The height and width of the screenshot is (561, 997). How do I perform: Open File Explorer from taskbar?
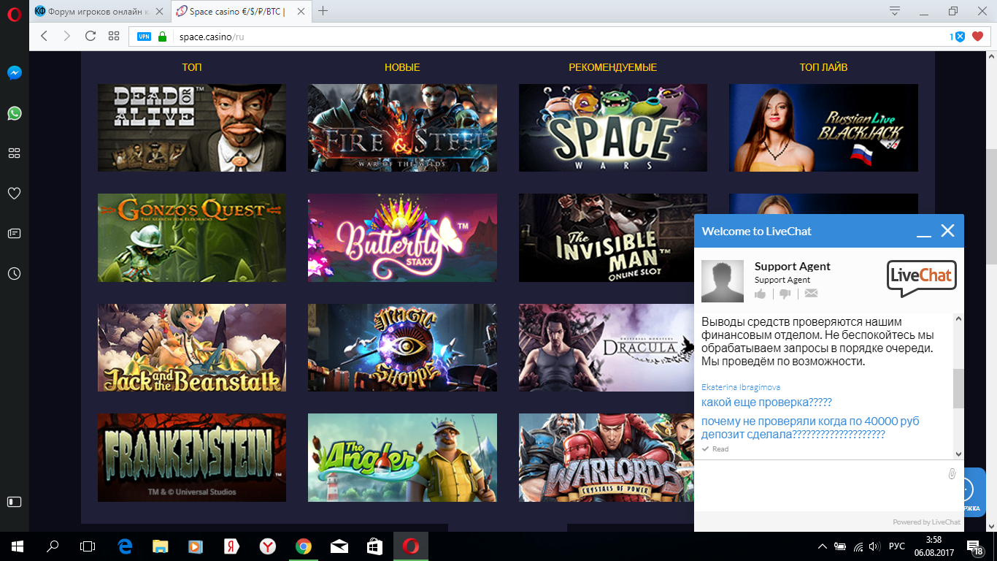(160, 546)
